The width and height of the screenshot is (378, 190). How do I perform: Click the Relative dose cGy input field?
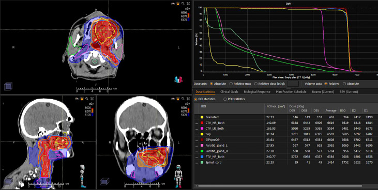click(x=293, y=84)
